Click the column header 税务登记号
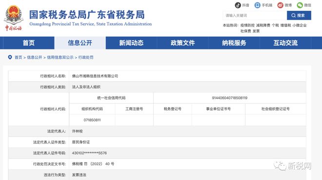This screenshot has width=322, height=180. 173,109
